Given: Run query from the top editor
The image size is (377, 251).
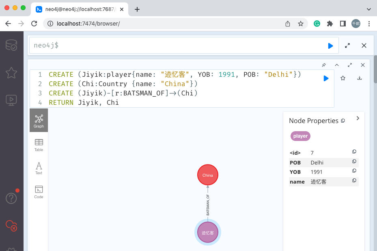Looking at the screenshot, I should click(330, 46).
